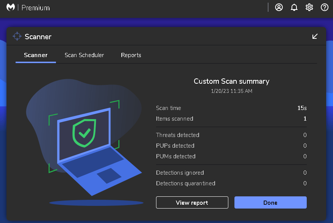Click the laptop shield illustration

click(85, 142)
